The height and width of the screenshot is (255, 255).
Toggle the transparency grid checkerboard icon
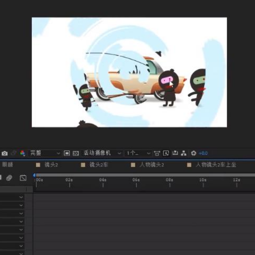tap(76, 153)
